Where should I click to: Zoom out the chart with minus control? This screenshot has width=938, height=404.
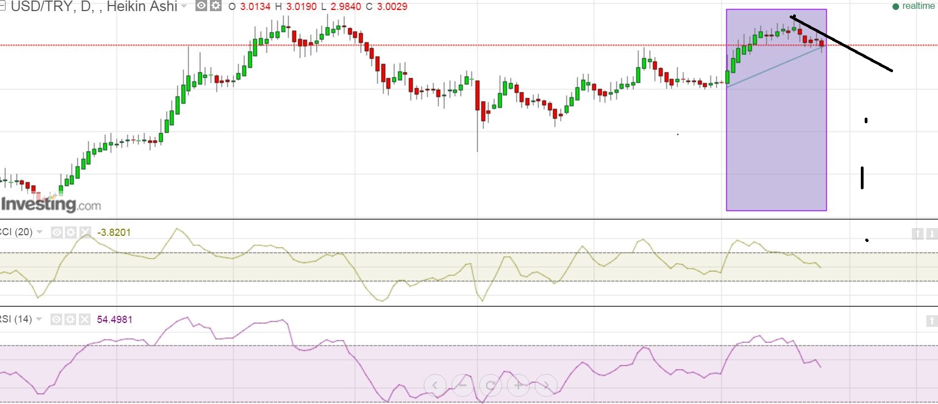(463, 385)
